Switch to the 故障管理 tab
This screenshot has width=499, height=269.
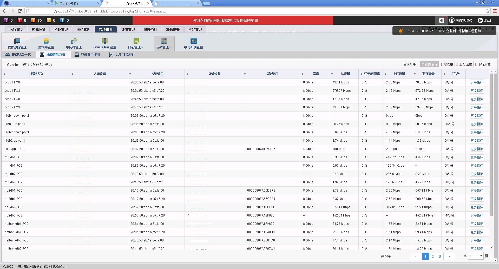(128, 30)
